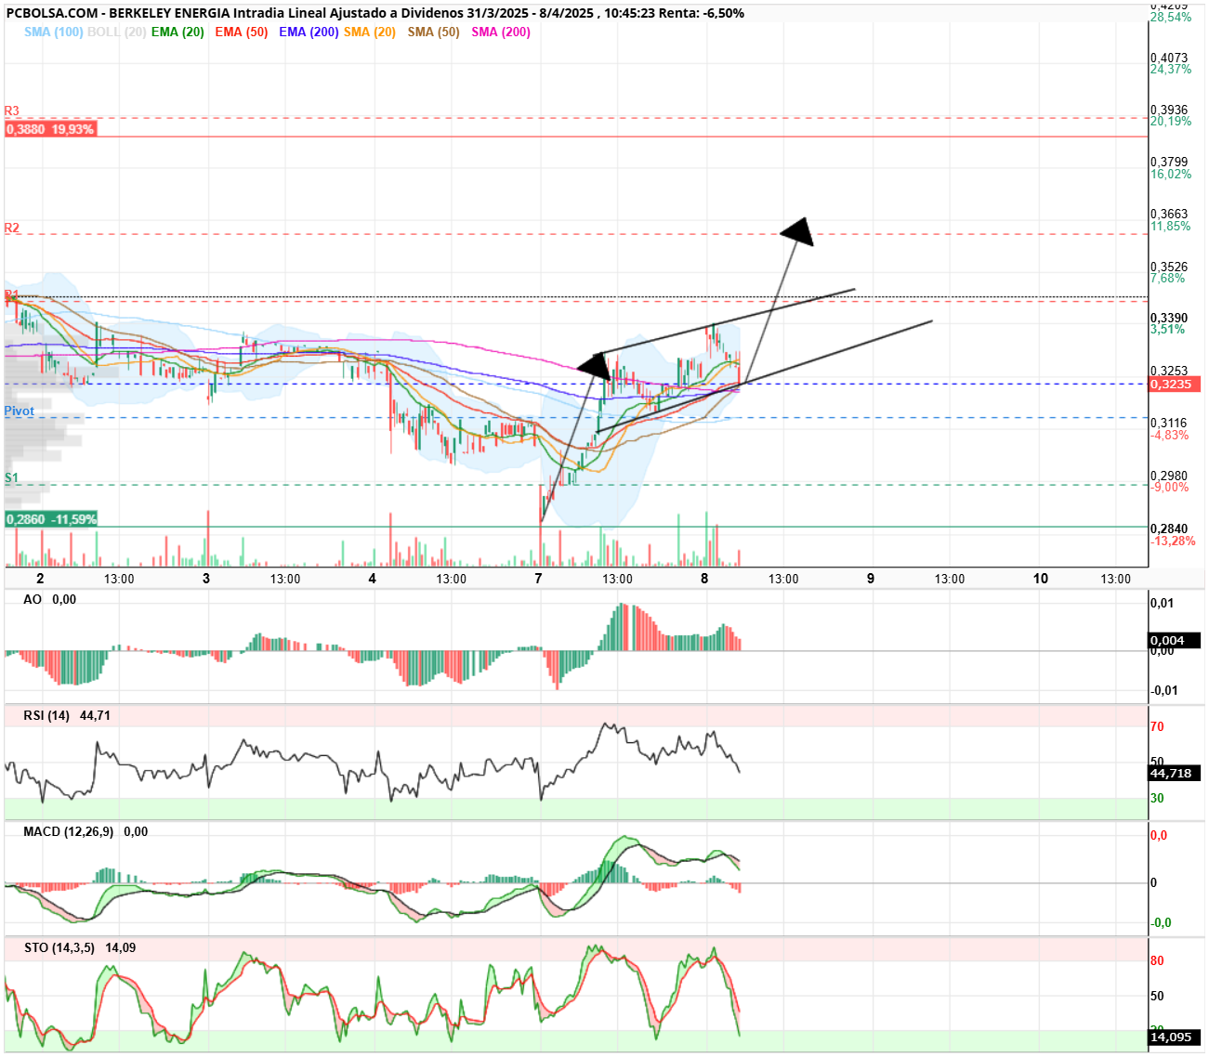Click the blue Pivot level label
The image size is (1209, 1057).
20,411
